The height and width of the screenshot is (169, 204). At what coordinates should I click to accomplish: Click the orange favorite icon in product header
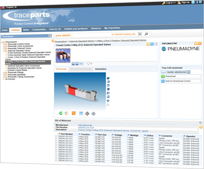148,44
